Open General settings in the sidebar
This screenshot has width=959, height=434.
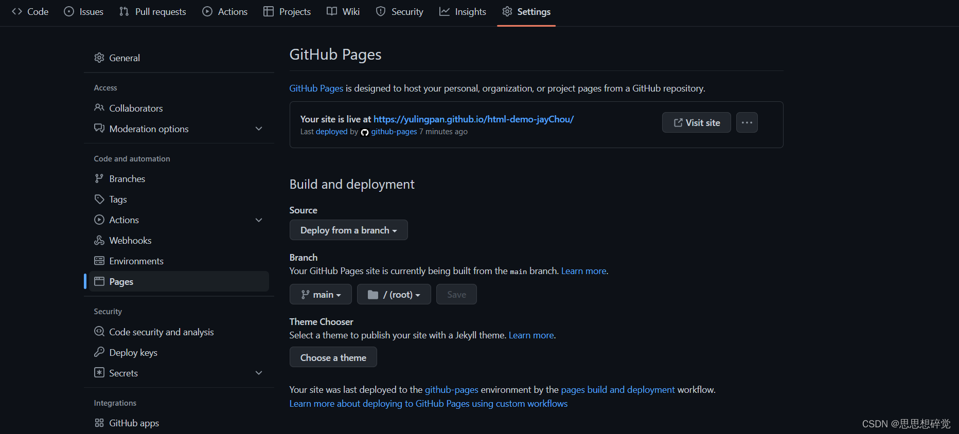pyautogui.click(x=179, y=58)
